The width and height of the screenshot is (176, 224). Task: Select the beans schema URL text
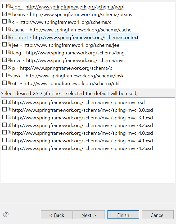pyautogui.click(x=81, y=15)
